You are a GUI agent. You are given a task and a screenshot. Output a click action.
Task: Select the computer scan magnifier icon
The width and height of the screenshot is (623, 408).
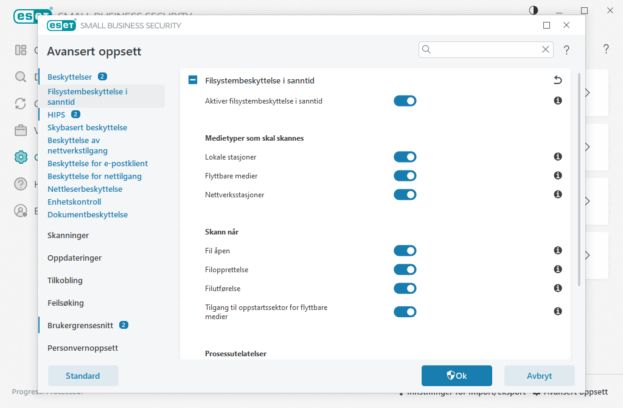tap(21, 77)
